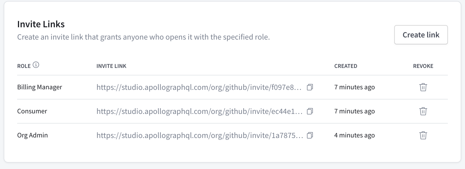This screenshot has height=169, width=465.
Task: Open the Consumer invite URL
Action: click(200, 111)
